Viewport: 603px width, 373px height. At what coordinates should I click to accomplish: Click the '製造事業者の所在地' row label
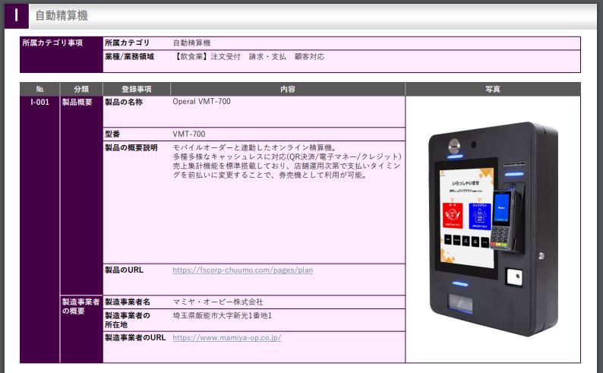pos(128,320)
